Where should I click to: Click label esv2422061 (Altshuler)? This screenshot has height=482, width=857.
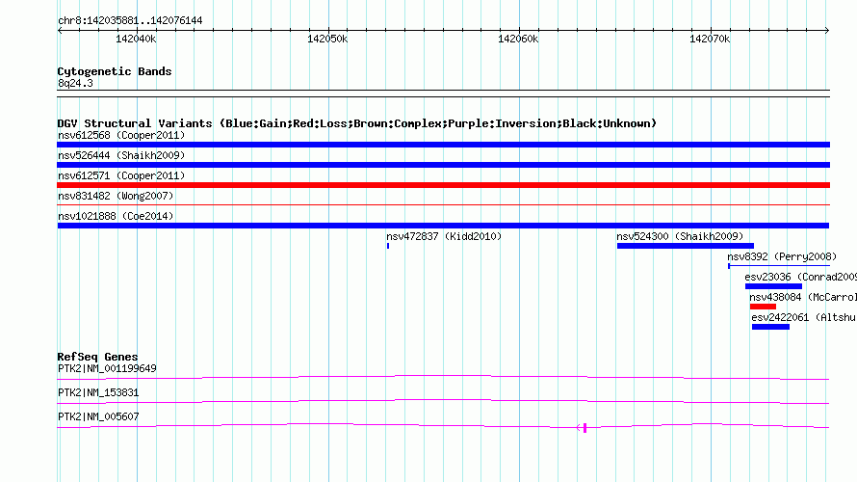coord(804,317)
